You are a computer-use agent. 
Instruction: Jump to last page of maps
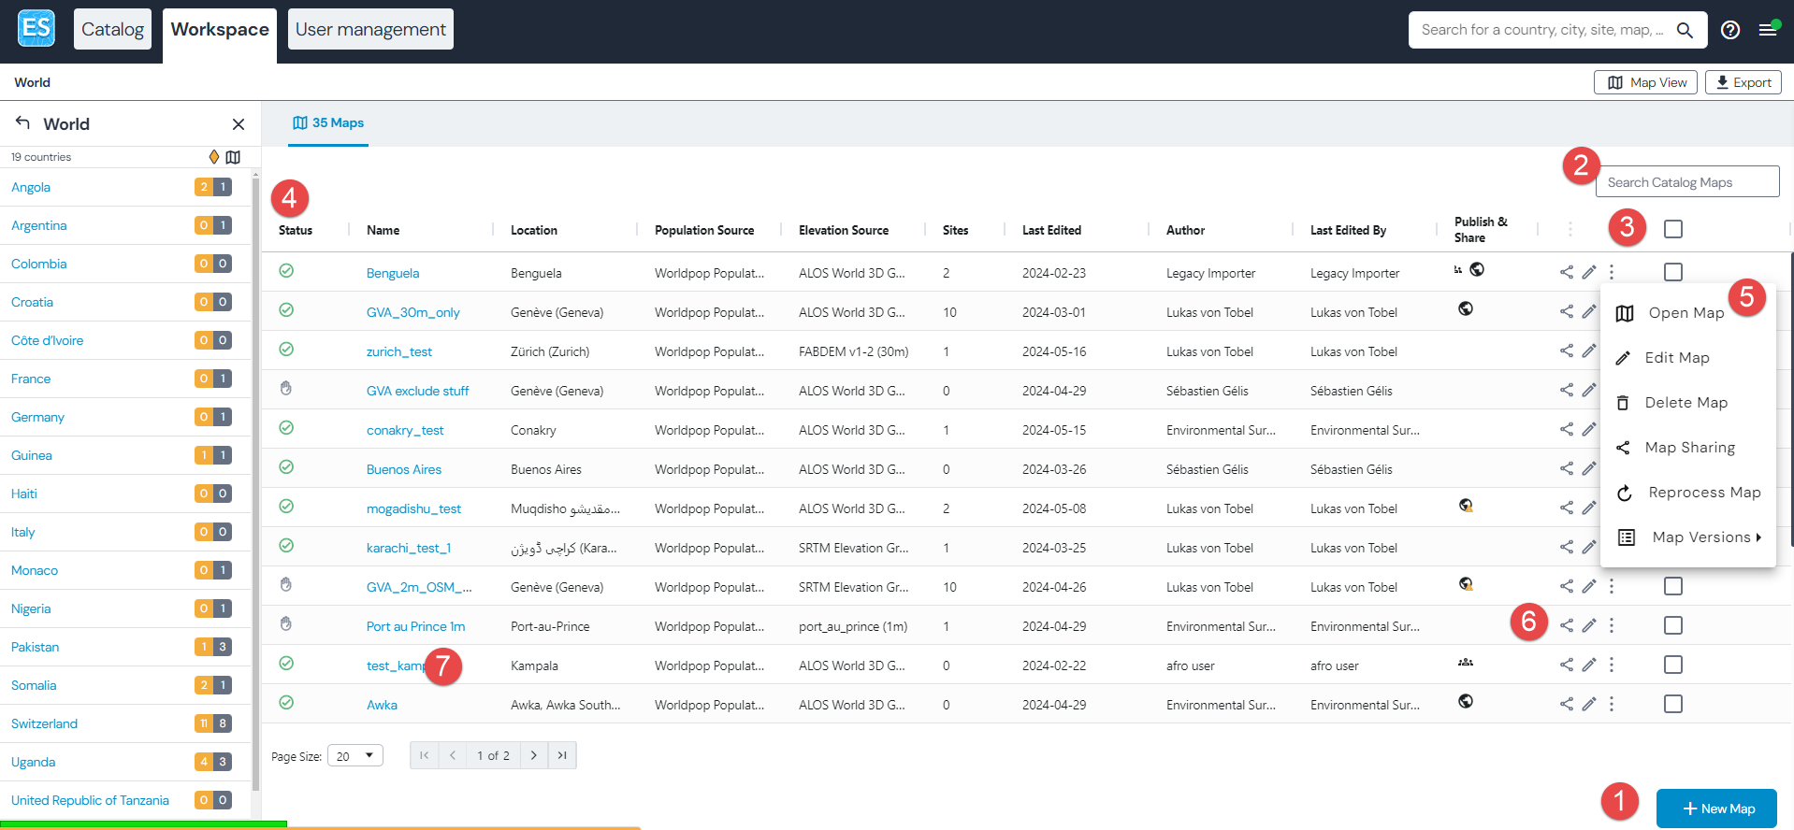[562, 755]
